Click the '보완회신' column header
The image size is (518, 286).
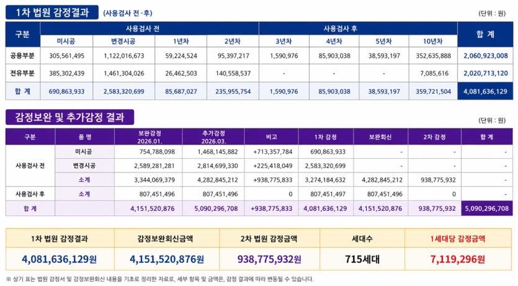click(380, 136)
